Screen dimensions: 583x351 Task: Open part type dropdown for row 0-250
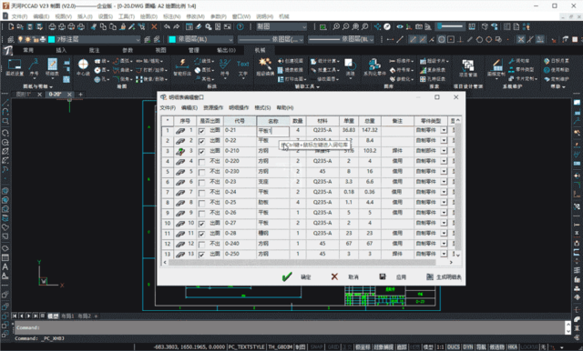click(444, 254)
